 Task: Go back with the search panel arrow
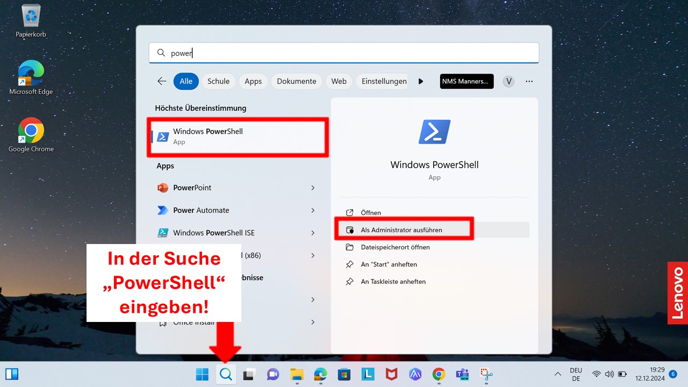162,81
